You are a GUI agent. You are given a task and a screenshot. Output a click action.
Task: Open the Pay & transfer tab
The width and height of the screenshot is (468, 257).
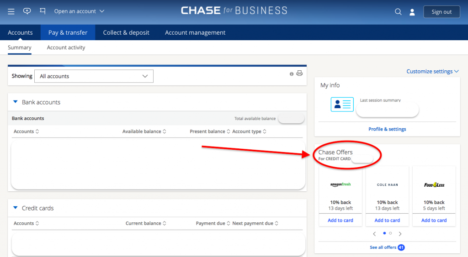(x=68, y=32)
